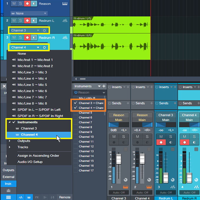Image resolution: width=200 pixels, height=200 pixels.
Task: Click the FX icon in bottom toolbar
Action: 37,197
